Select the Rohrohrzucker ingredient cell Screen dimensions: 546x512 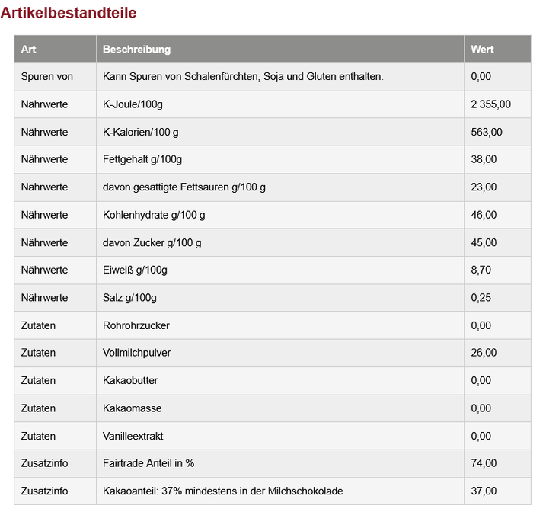coord(136,325)
